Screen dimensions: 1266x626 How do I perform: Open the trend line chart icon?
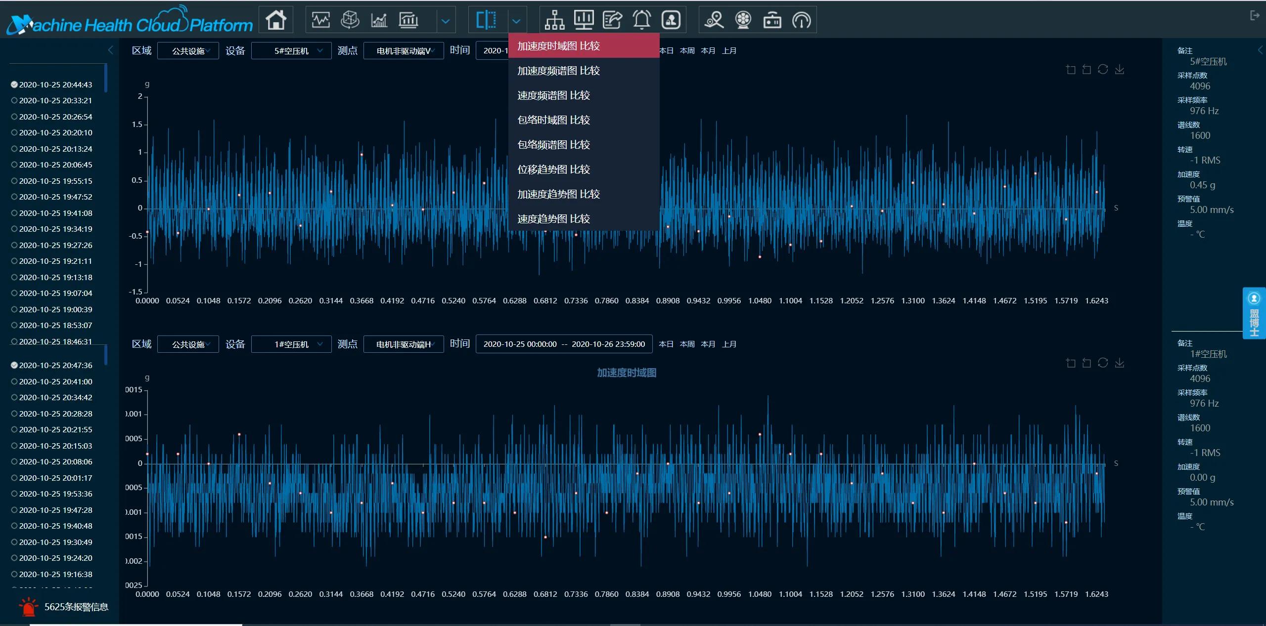point(379,20)
